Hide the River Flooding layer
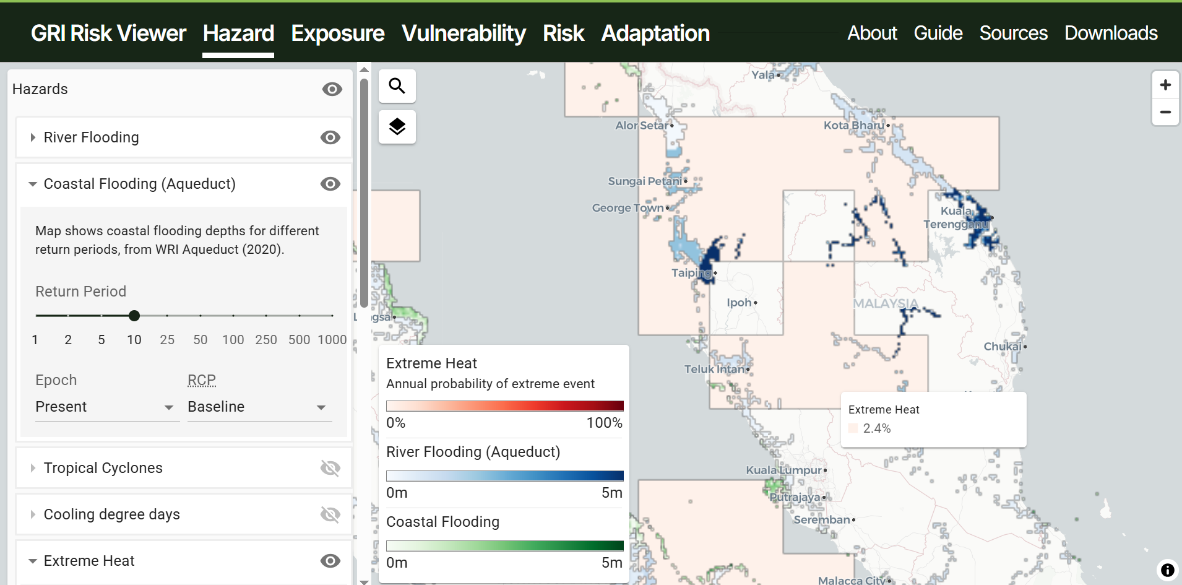The width and height of the screenshot is (1182, 585). pyautogui.click(x=330, y=137)
